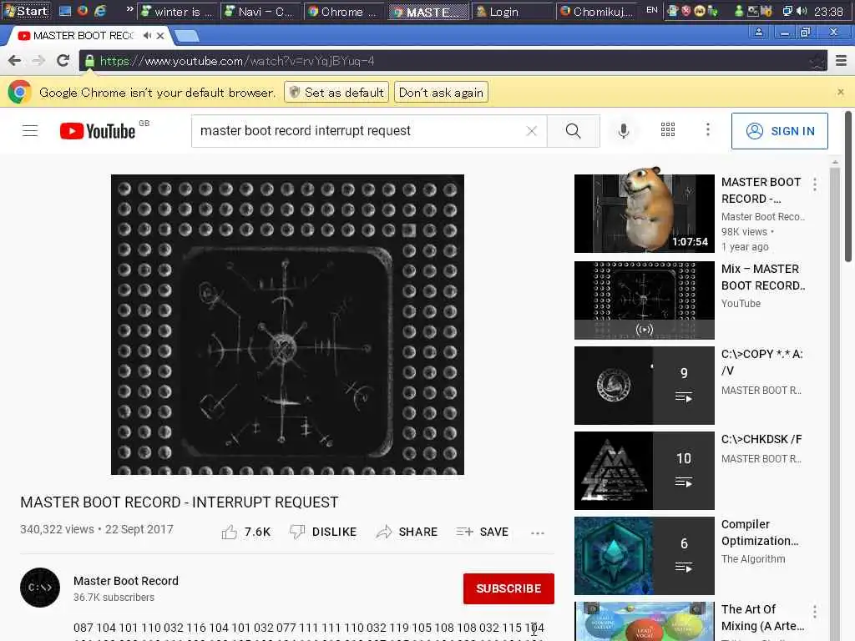Open C:\>CHKDSK /F playlist thumbnail
855x641 pixels.
click(644, 471)
